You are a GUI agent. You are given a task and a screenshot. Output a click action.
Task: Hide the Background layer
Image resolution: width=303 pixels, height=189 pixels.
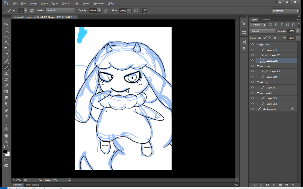coord(253,109)
